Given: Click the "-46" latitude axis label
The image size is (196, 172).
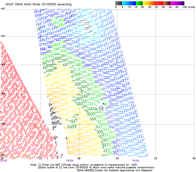Looking at the screenshot, I should [2, 93].
